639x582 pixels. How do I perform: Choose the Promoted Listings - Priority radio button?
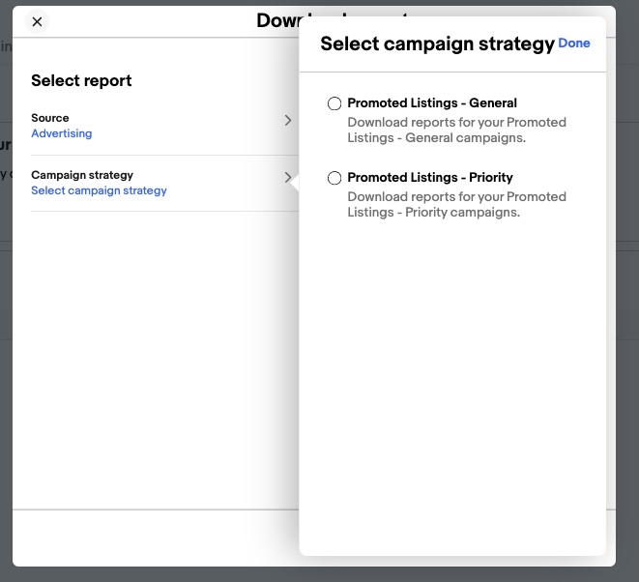(x=334, y=178)
